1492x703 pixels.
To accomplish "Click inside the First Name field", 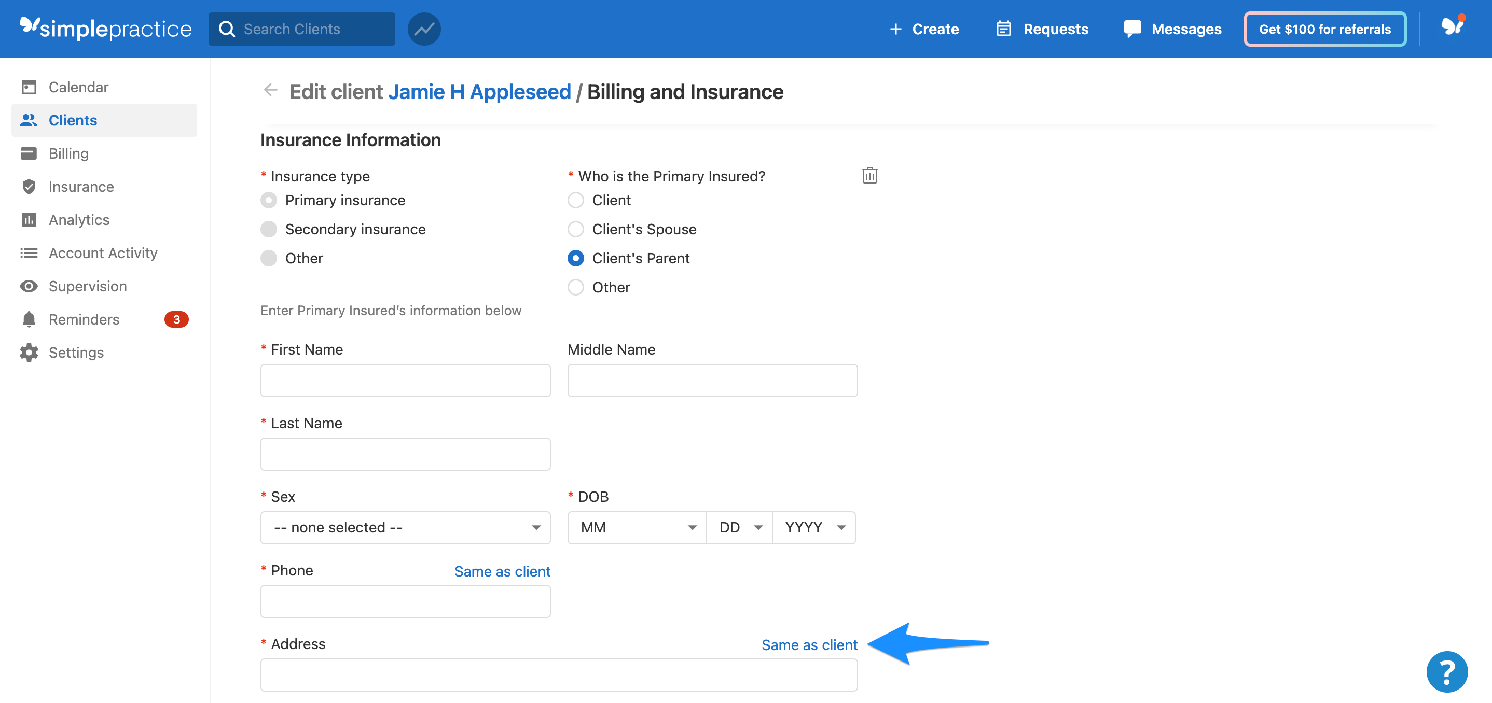I will pyautogui.click(x=405, y=380).
